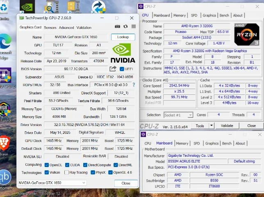The width and height of the screenshot is (264, 197).
Task: Click the NVIDIA logo in GPU-Z
Action: [123, 53]
